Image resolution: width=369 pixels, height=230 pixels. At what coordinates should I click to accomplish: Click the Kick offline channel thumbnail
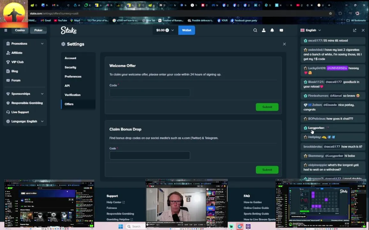click(x=49, y=204)
